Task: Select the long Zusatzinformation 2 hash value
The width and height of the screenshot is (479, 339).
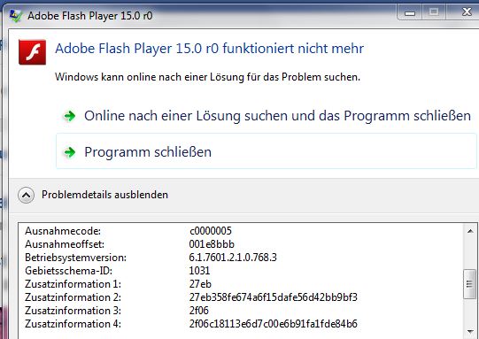Action: pyautogui.click(x=273, y=297)
